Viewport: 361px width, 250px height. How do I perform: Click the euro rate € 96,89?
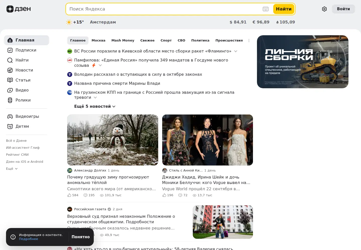[261, 22]
